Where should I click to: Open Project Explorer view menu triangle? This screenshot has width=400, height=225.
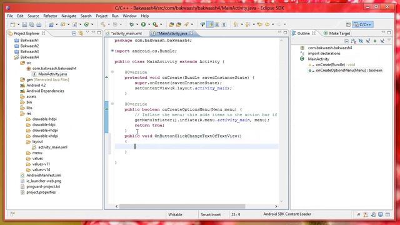[87, 32]
